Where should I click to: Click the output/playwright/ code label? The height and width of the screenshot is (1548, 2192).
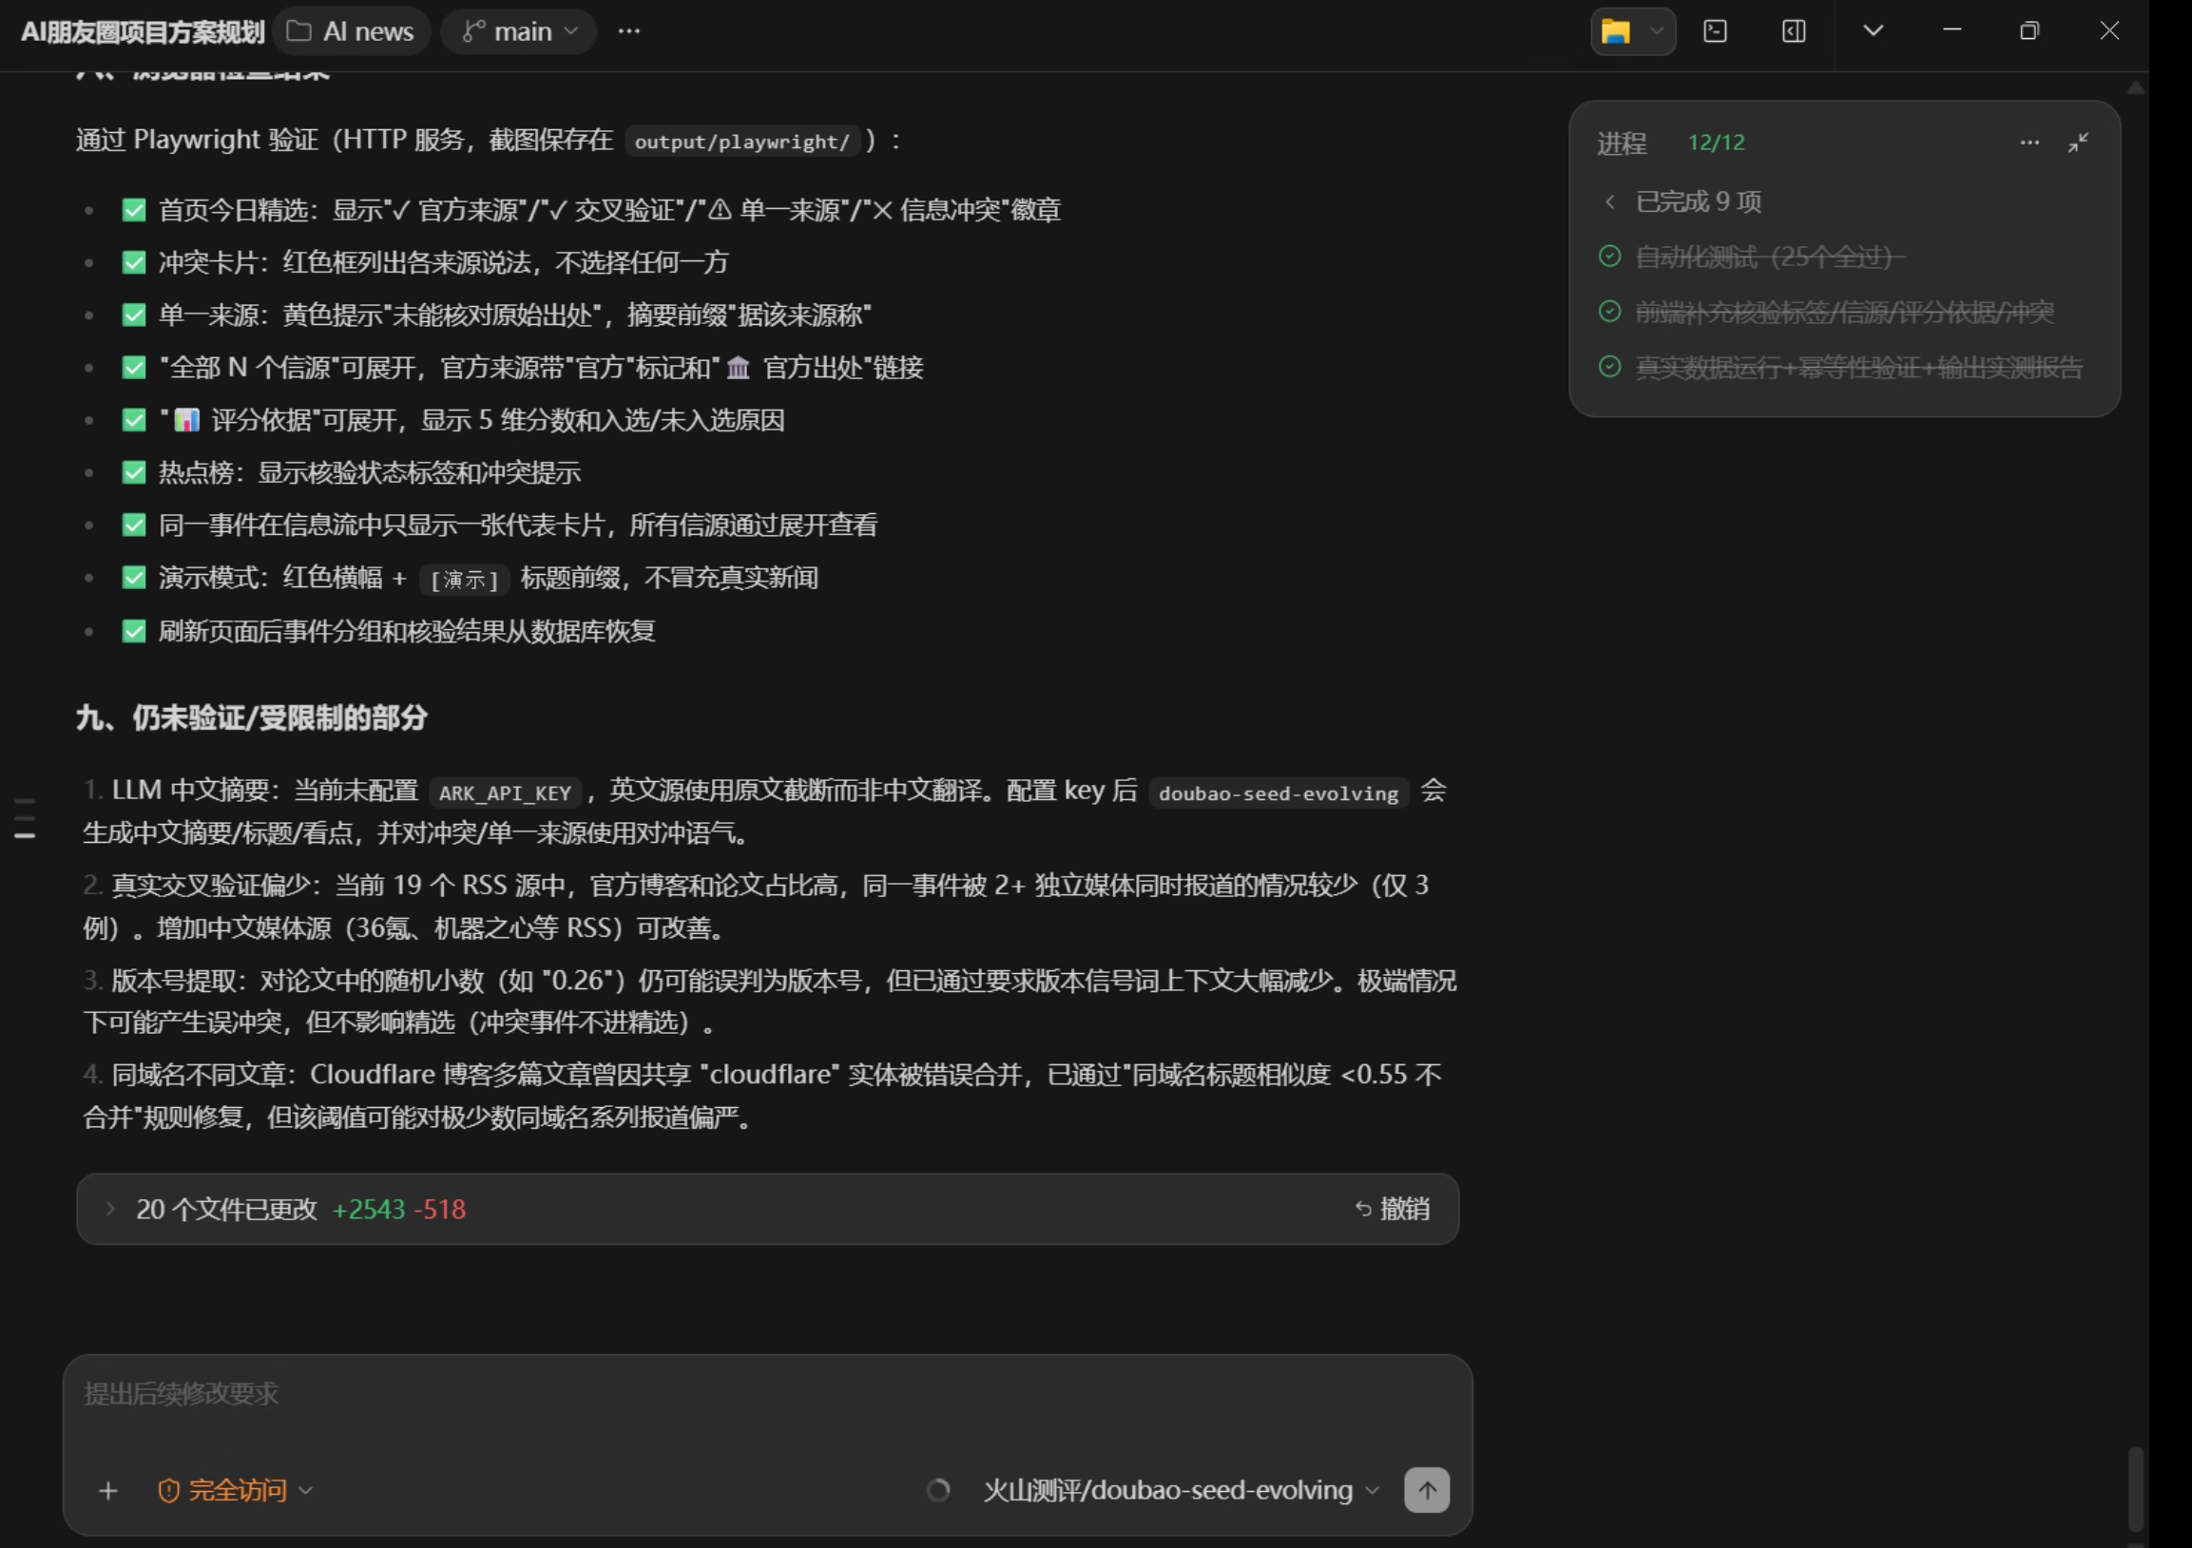[x=741, y=142]
